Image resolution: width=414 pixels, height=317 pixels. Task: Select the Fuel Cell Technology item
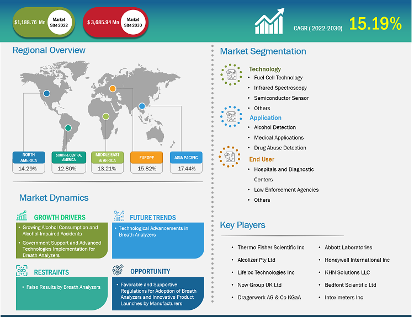[278, 78]
